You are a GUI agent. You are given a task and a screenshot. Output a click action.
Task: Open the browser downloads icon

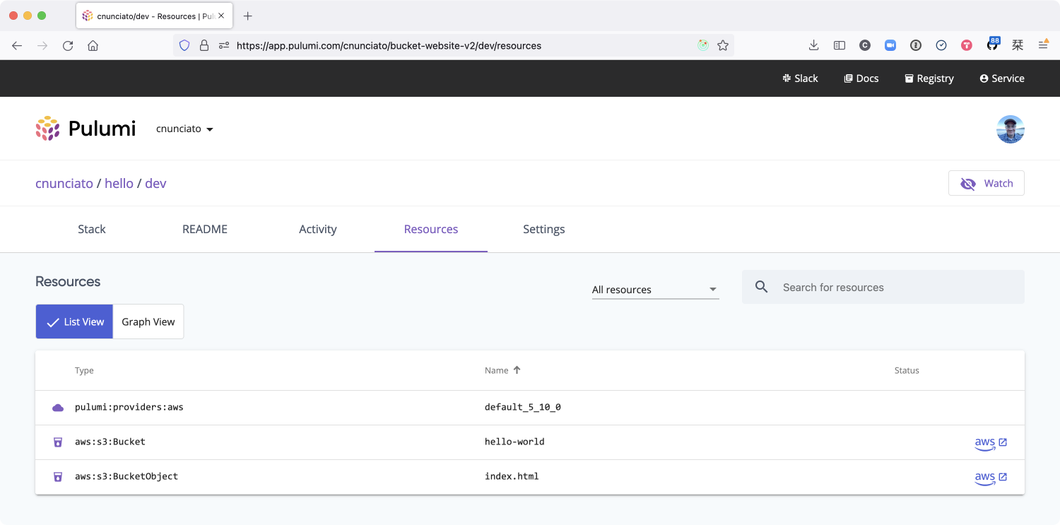point(813,45)
